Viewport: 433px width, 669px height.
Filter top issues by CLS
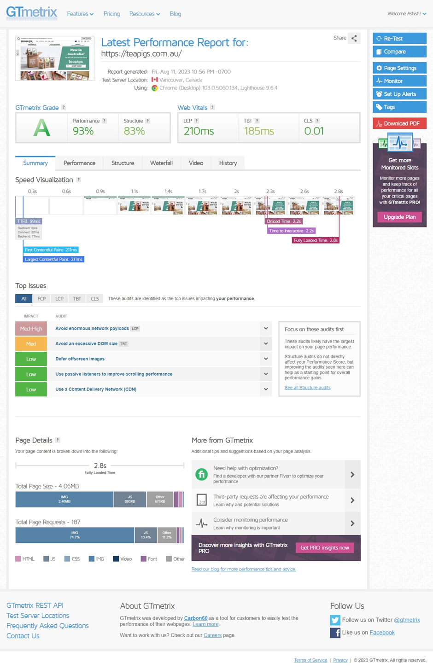(x=95, y=299)
